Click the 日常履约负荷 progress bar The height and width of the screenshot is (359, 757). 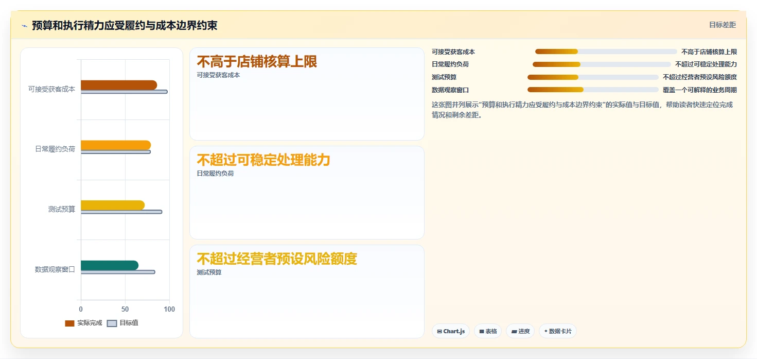[x=602, y=64]
